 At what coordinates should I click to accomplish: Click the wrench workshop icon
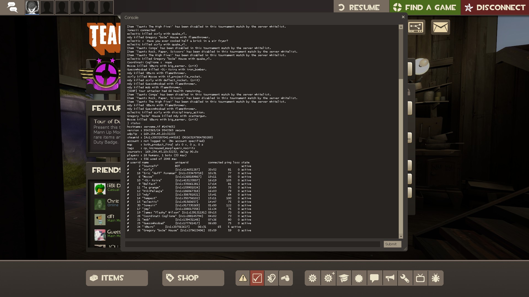pyautogui.click(x=405, y=278)
